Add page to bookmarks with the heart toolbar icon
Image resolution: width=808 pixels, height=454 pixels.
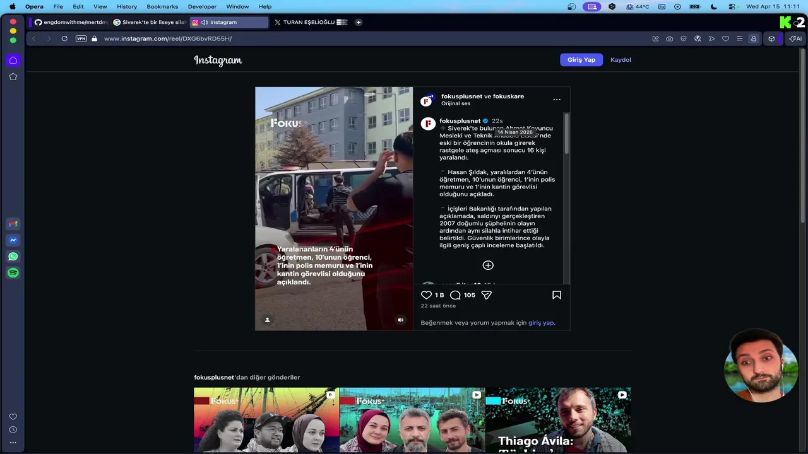click(x=725, y=38)
